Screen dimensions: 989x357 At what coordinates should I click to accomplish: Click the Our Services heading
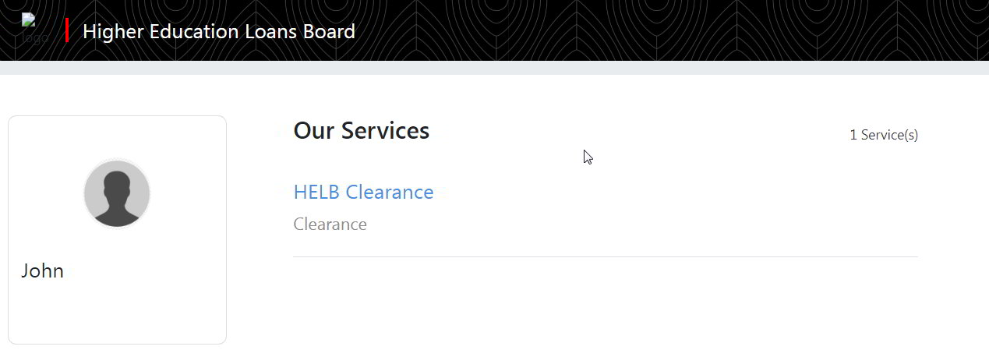pos(361,130)
